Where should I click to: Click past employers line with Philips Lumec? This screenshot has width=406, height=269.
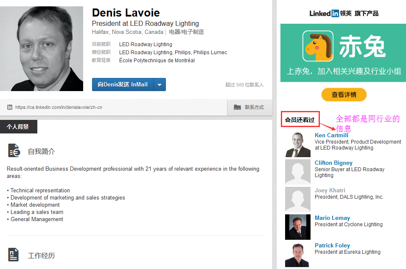[173, 53]
